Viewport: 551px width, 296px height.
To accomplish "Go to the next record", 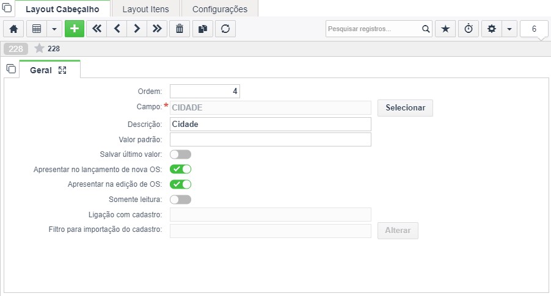I will click(x=137, y=29).
